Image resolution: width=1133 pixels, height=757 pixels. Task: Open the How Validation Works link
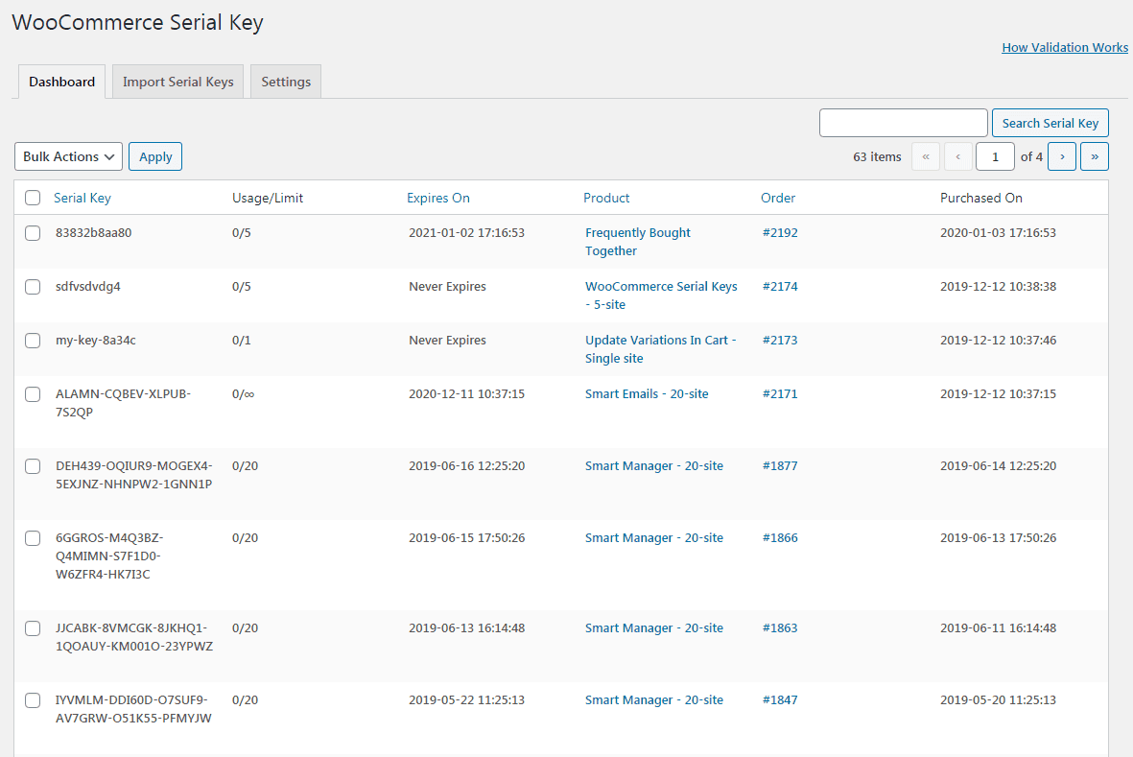point(1064,48)
